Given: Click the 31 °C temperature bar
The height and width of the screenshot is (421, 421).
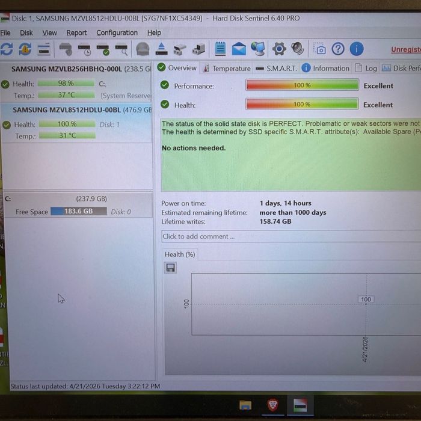Looking at the screenshot, I should pos(67,135).
